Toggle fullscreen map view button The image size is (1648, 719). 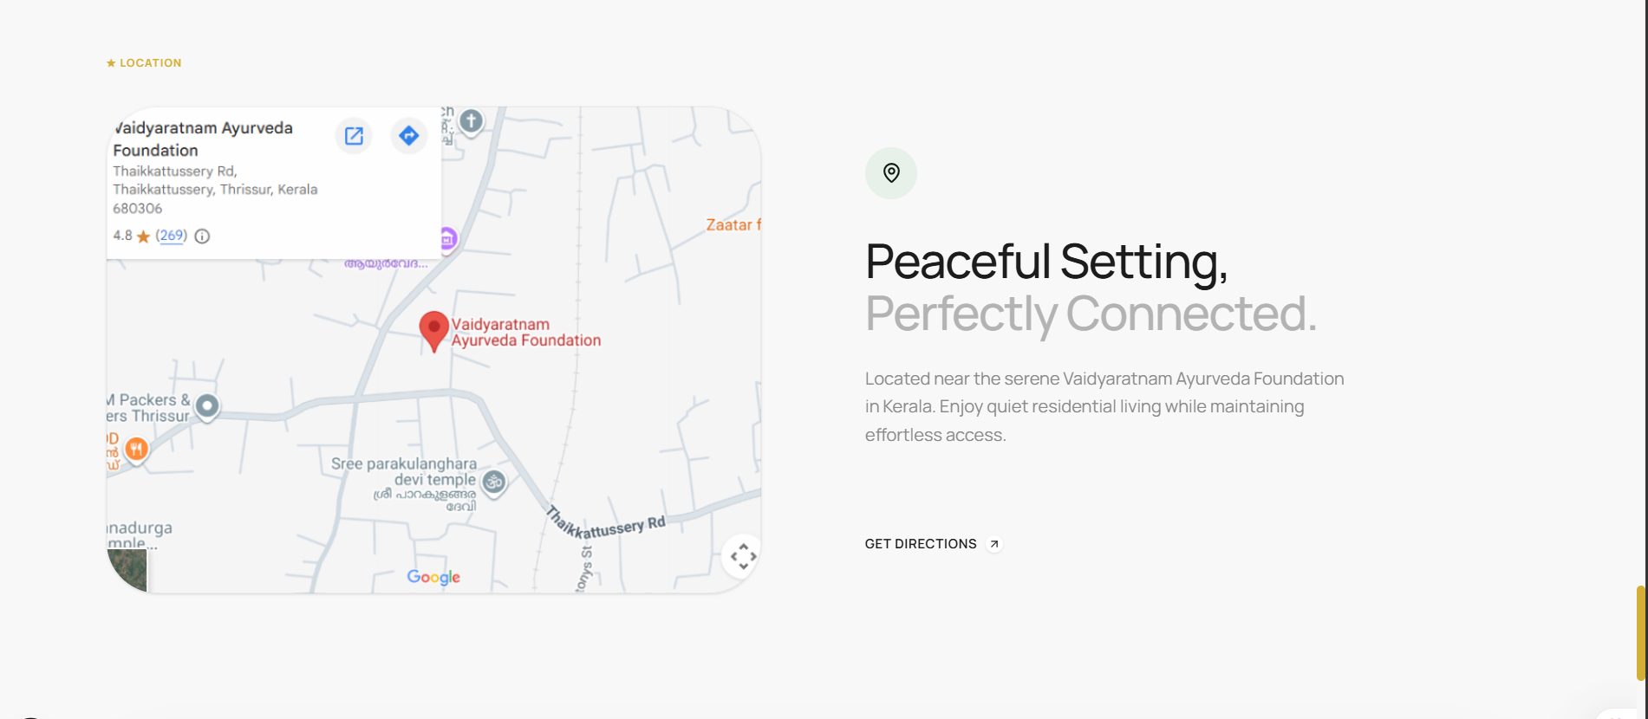742,556
